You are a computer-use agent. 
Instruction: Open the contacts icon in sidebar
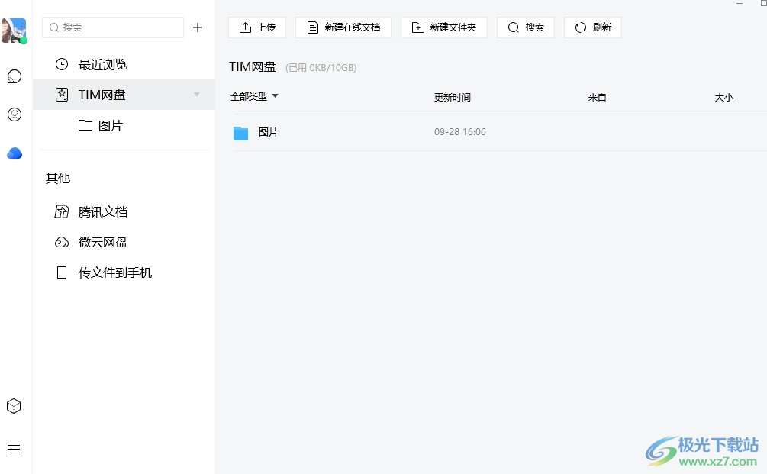tap(14, 114)
